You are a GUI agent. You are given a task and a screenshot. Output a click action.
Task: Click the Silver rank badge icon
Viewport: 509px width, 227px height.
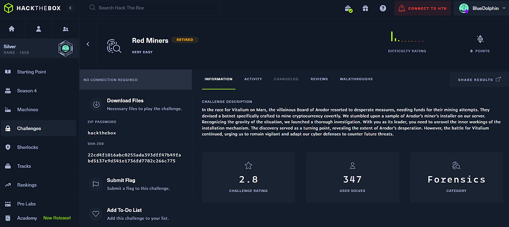click(x=65, y=49)
